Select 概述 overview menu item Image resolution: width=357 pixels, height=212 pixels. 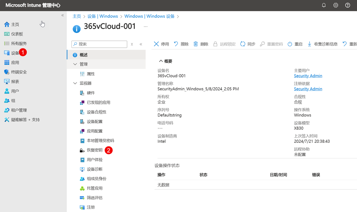point(106,55)
